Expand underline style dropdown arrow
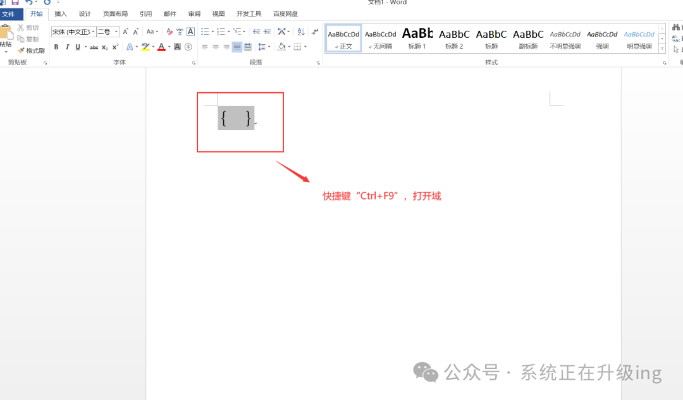This screenshot has width=683, height=400. pyautogui.click(x=86, y=47)
